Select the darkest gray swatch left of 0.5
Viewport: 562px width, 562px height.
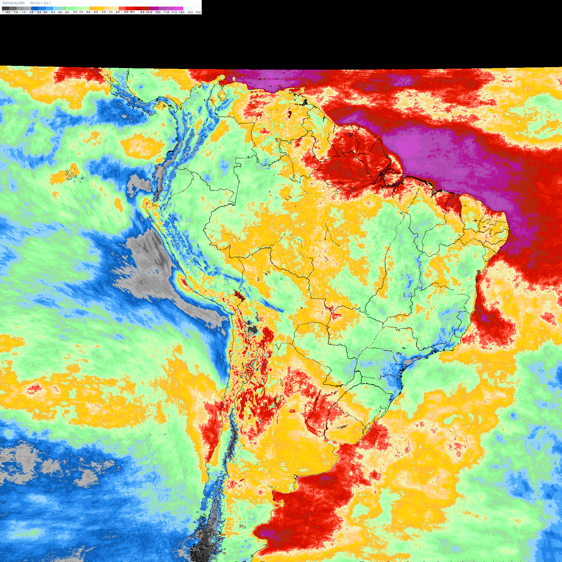tap(6, 8)
